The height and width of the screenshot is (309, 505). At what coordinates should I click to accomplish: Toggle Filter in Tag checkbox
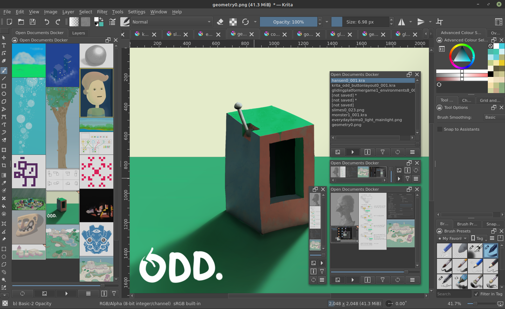(476, 294)
